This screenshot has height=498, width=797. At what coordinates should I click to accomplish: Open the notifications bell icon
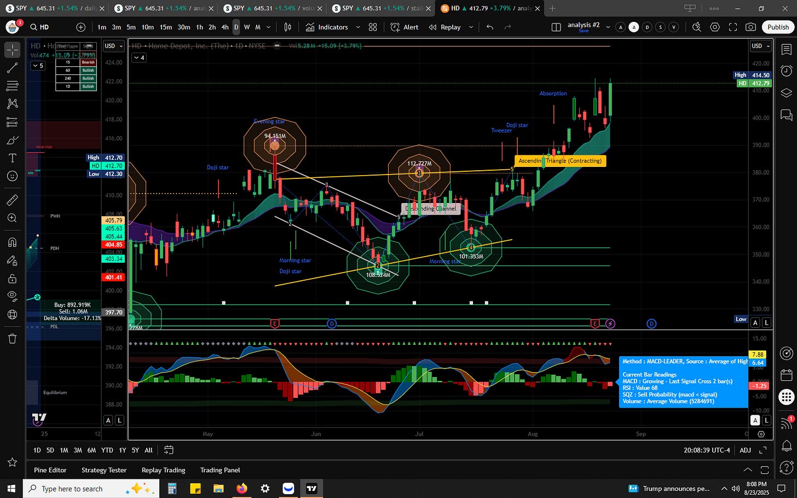pyautogui.click(x=786, y=445)
